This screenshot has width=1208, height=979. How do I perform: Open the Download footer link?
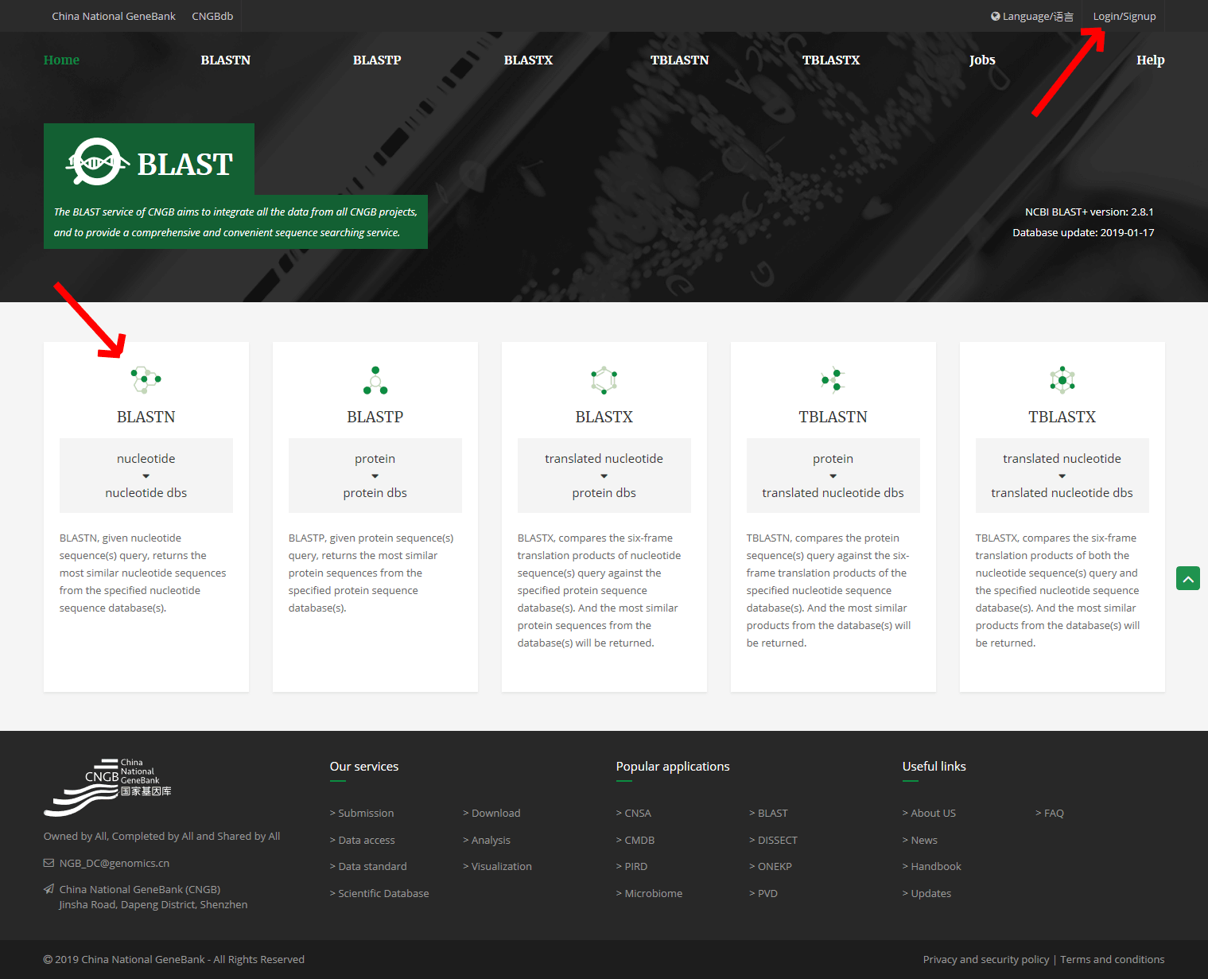(491, 813)
